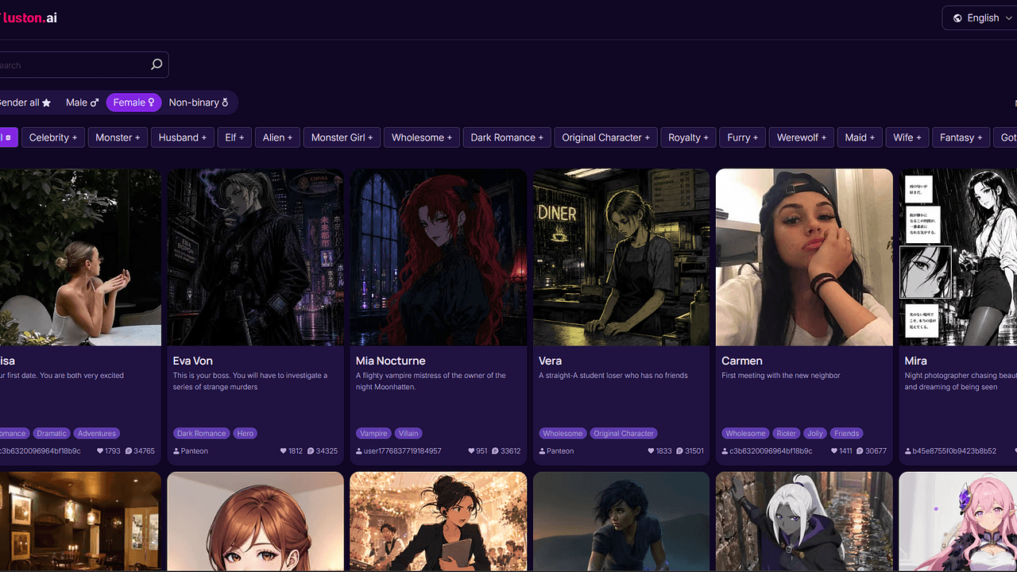This screenshot has height=572, width=1017.
Task: Select the Werewolf + category chip
Action: coord(802,137)
